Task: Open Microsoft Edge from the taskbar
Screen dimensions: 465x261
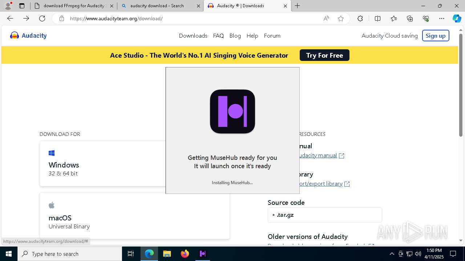Action: pyautogui.click(x=149, y=254)
